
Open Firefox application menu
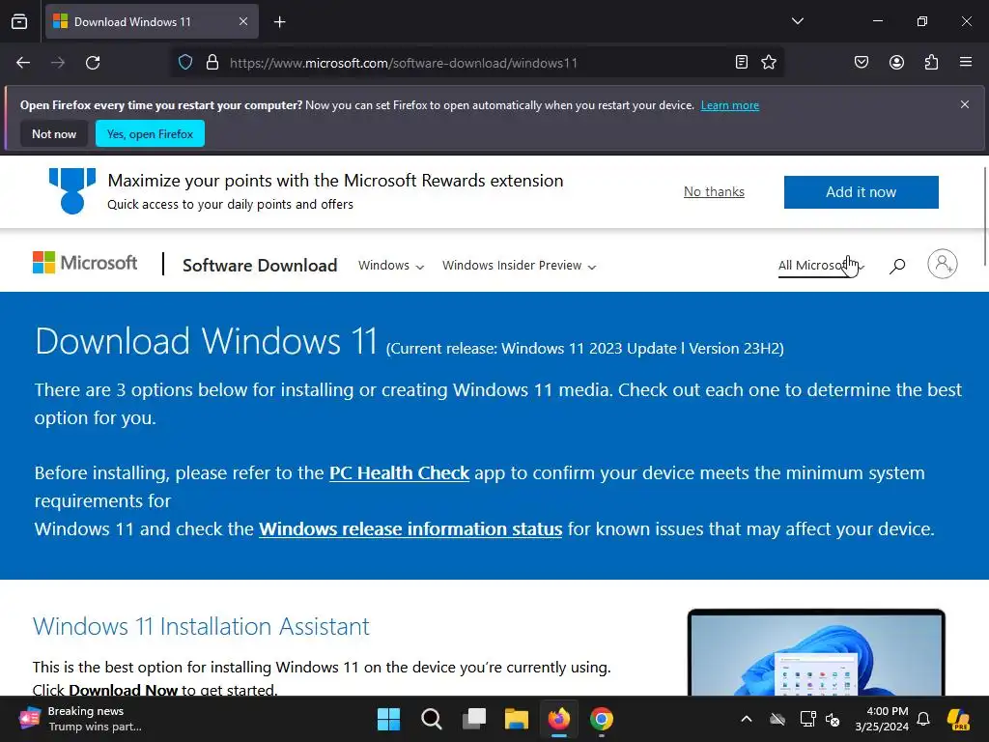coord(966,62)
